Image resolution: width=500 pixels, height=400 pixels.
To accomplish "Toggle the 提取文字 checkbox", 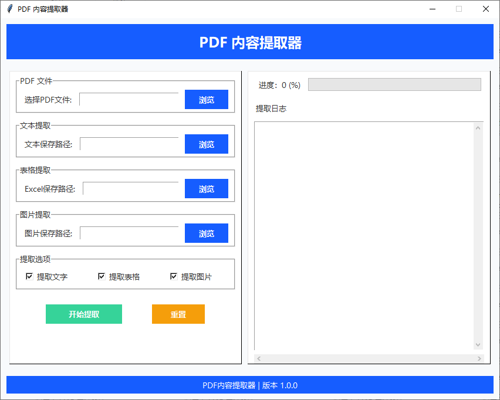I will (29, 276).
